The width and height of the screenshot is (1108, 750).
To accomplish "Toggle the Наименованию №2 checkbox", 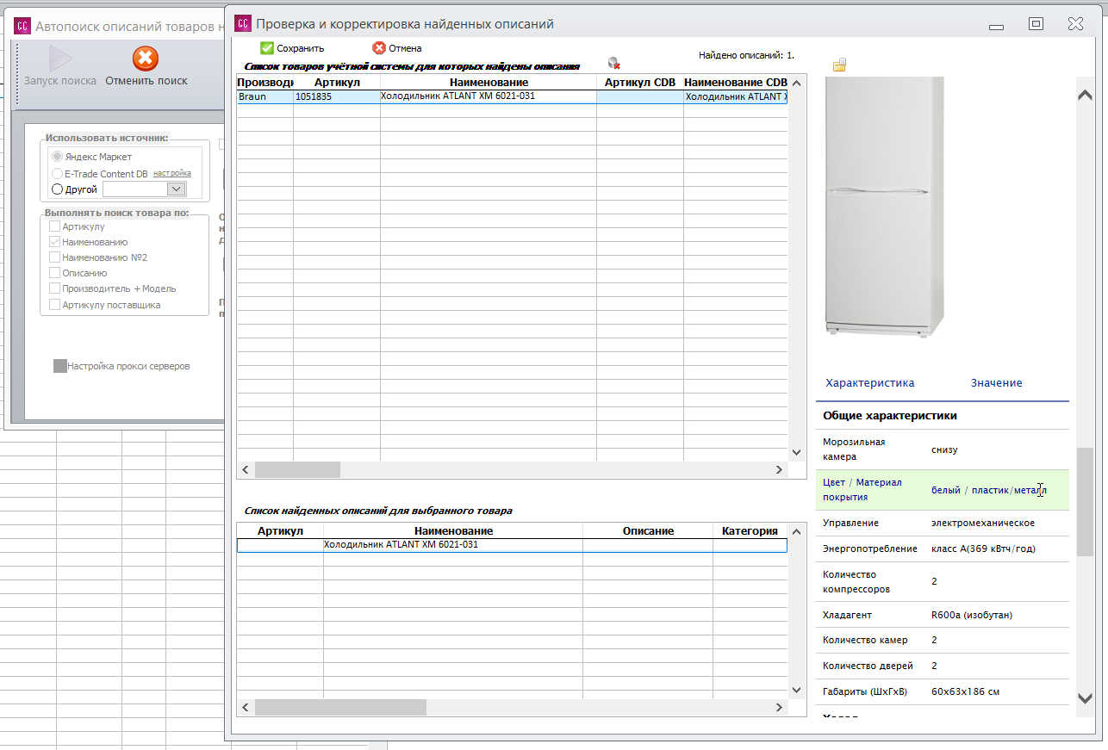I will (x=55, y=257).
